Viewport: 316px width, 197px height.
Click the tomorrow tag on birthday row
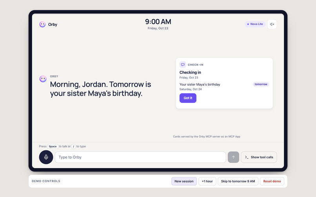click(x=261, y=84)
